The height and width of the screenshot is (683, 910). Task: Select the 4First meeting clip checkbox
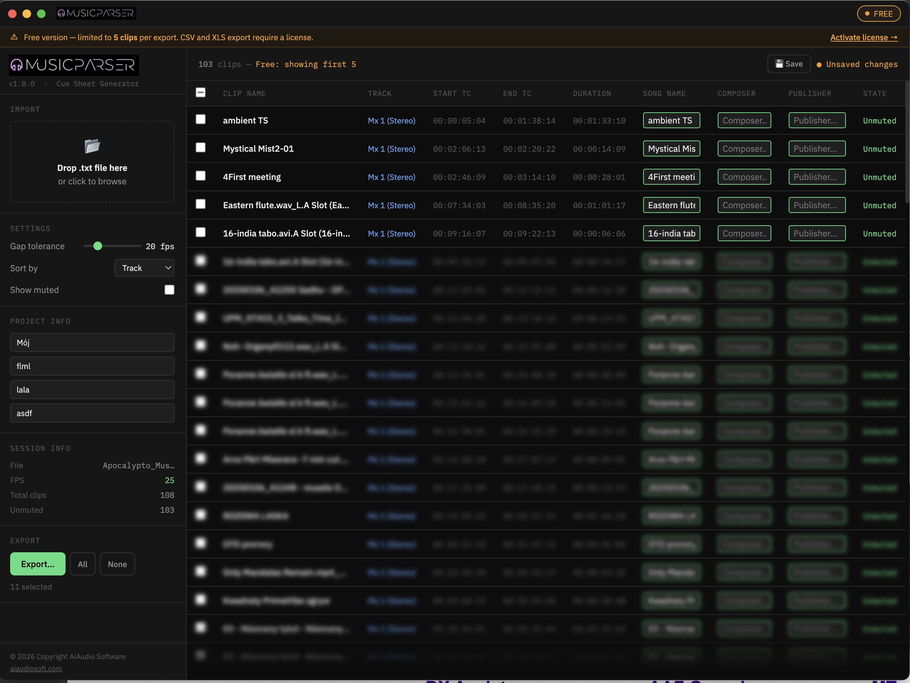coord(200,176)
